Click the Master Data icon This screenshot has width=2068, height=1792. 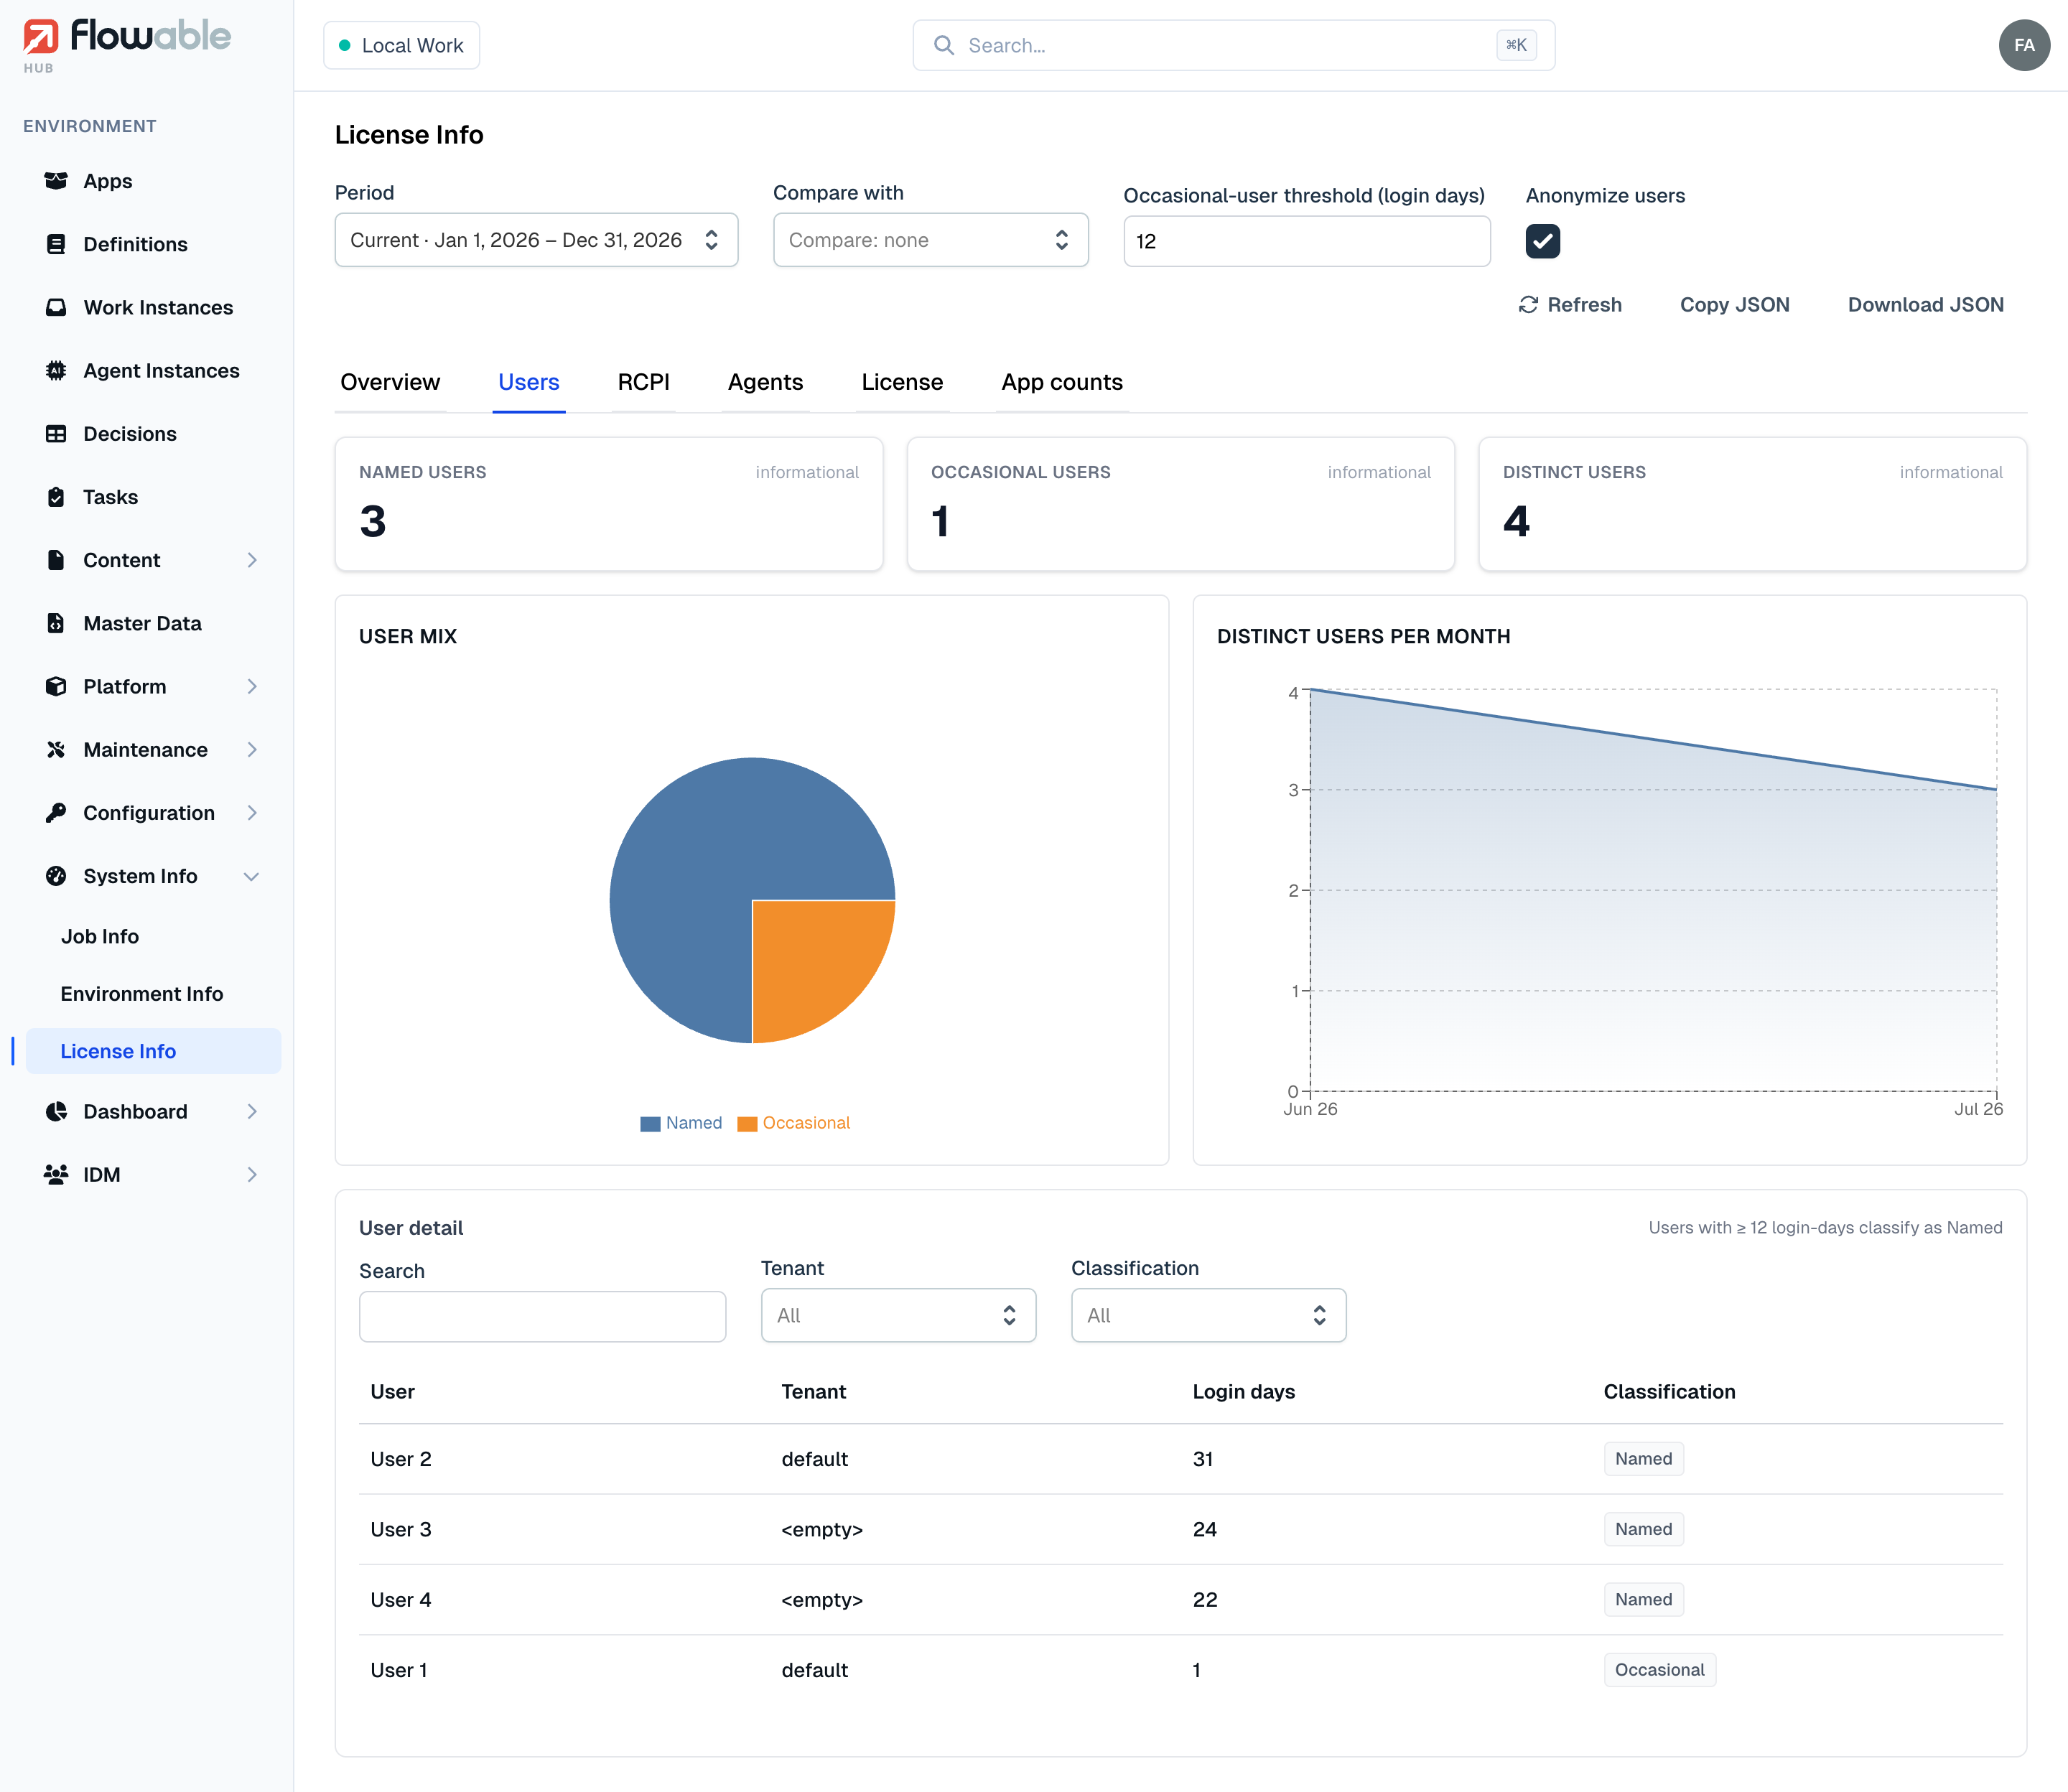(56, 623)
